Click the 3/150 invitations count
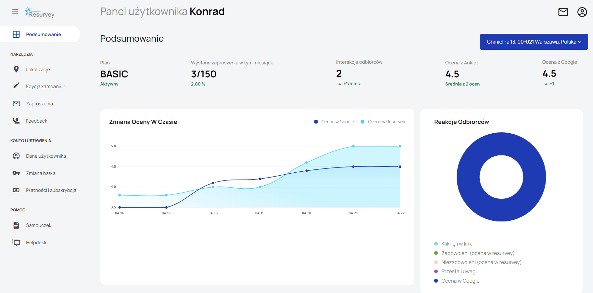Viewport: 593px width, 293px height. pyautogui.click(x=204, y=74)
